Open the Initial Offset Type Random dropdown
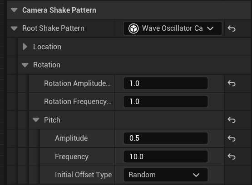 pyautogui.click(x=166, y=175)
